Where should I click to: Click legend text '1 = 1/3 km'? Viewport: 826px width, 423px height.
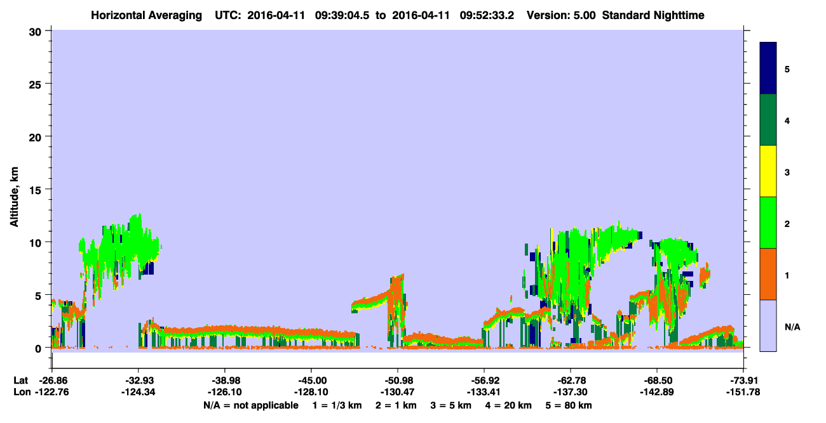337,405
